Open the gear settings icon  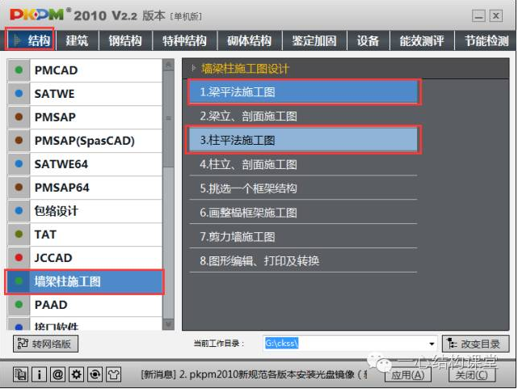click(76, 374)
